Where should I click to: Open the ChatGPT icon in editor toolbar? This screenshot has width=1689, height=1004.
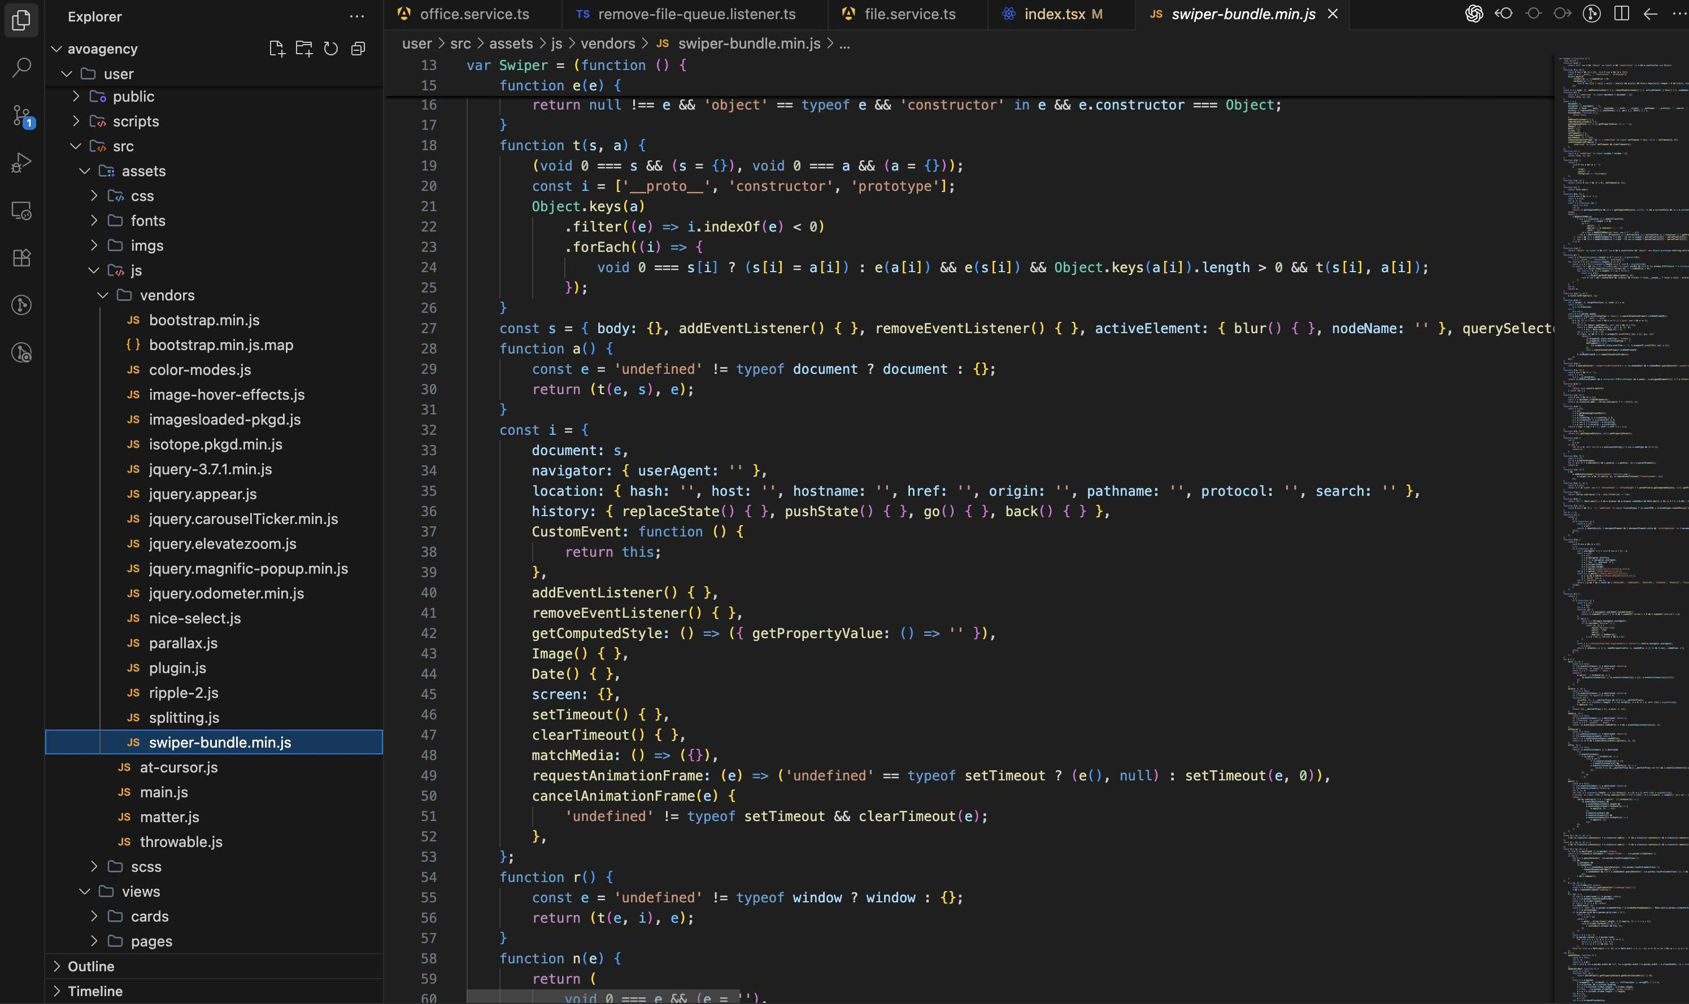tap(1474, 14)
